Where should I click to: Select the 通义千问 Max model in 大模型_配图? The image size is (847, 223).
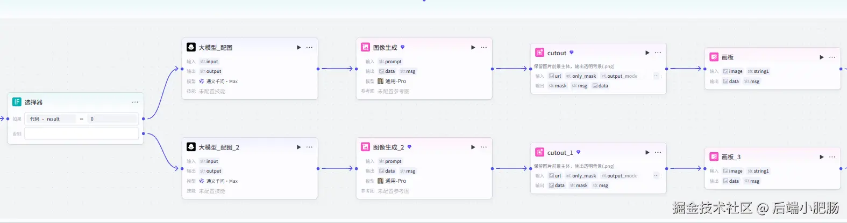222,81
